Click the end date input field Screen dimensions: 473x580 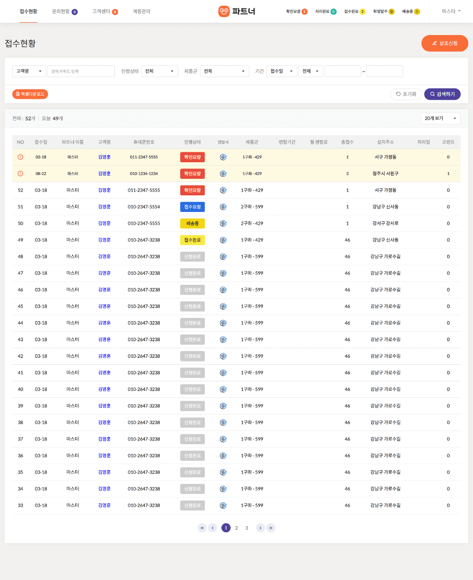point(385,71)
